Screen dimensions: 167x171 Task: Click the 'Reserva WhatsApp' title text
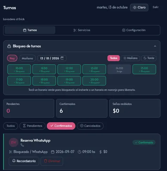click(x=36, y=140)
